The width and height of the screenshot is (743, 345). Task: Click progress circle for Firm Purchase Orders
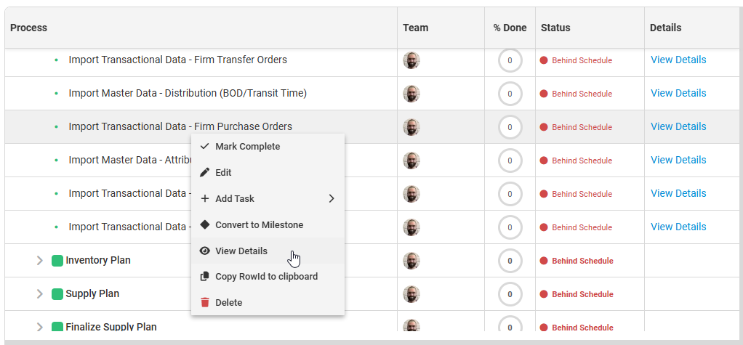(510, 127)
